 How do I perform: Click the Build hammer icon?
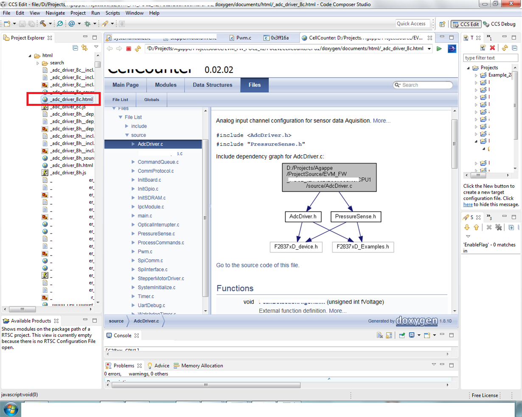point(43,24)
